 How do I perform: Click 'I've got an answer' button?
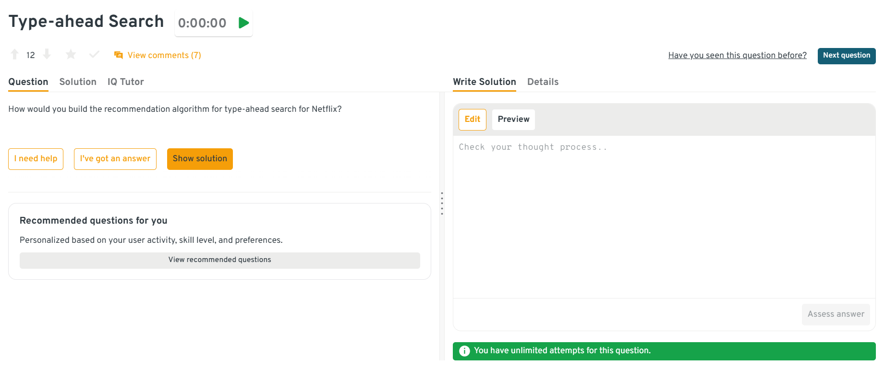(x=115, y=159)
